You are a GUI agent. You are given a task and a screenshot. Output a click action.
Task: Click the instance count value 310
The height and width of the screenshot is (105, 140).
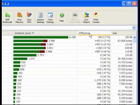click(19, 91)
